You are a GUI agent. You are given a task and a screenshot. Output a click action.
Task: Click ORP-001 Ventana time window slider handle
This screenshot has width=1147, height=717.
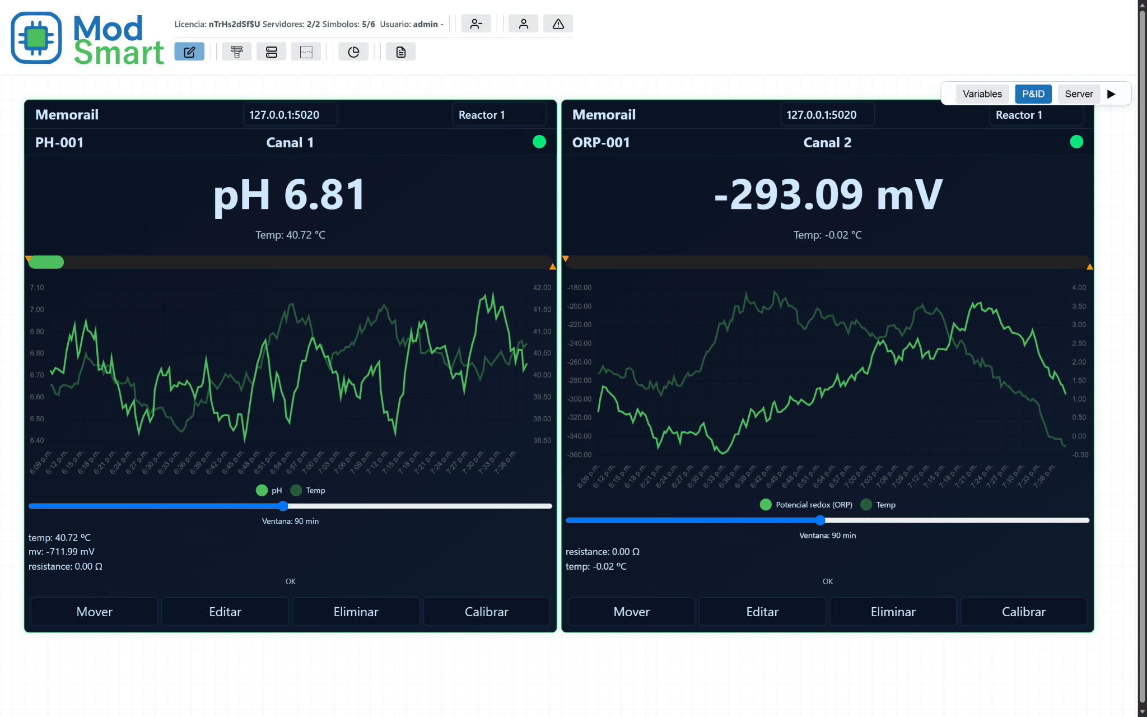point(820,520)
